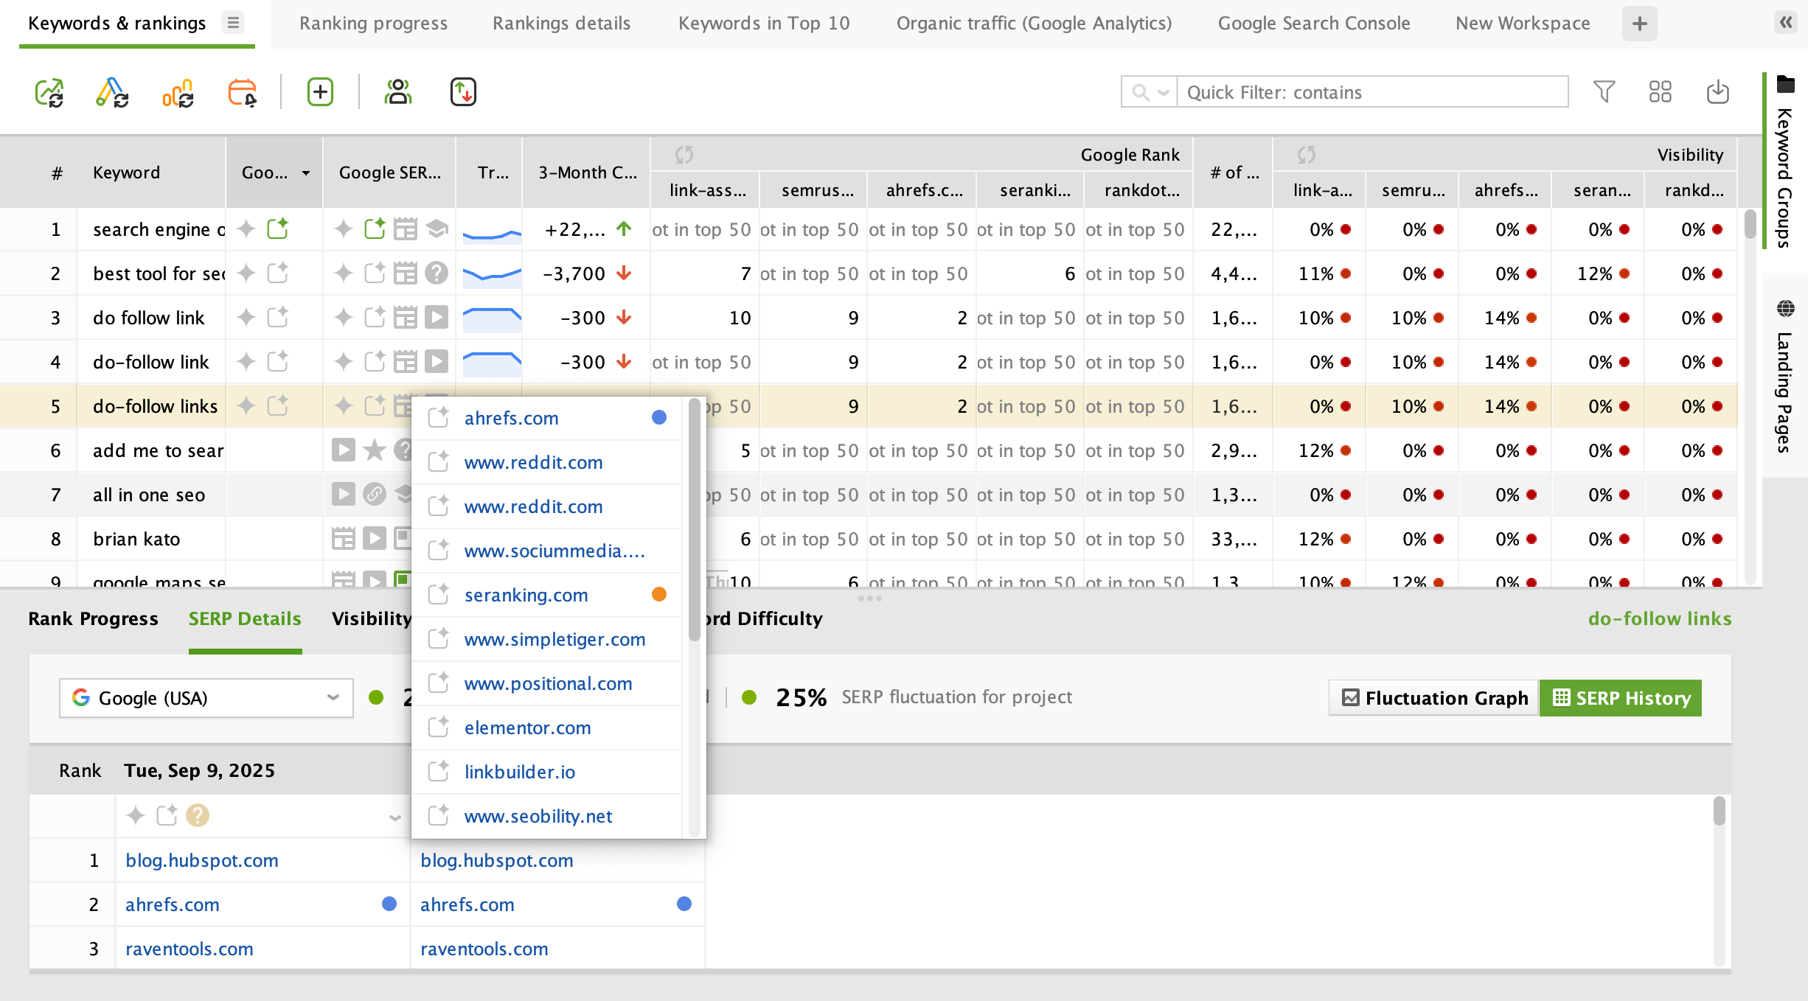Open Organic traffic (Google Analytics) tab
The height and width of the screenshot is (1001, 1808).
tap(1034, 23)
